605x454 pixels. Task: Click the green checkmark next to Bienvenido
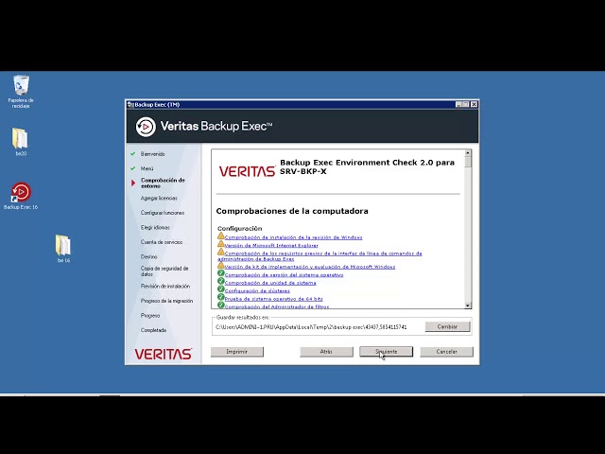(x=132, y=153)
